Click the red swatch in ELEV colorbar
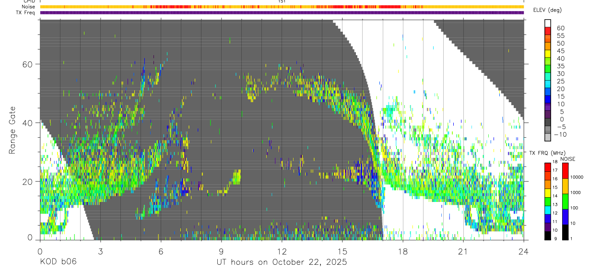 click(548, 31)
